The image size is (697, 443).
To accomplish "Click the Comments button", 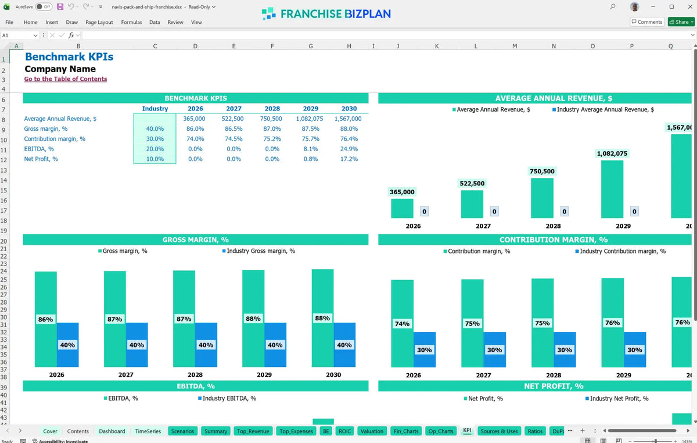I will [647, 22].
